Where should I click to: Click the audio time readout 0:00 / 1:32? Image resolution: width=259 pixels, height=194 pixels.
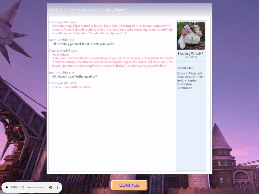point(18,187)
